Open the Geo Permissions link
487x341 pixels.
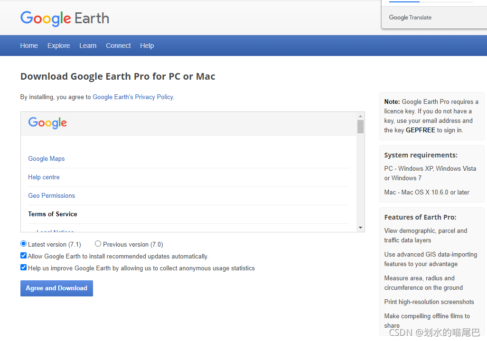(52, 195)
